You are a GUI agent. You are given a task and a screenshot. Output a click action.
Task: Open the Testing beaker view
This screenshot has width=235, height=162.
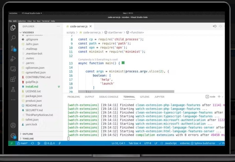pyautogui.click(x=13, y=89)
